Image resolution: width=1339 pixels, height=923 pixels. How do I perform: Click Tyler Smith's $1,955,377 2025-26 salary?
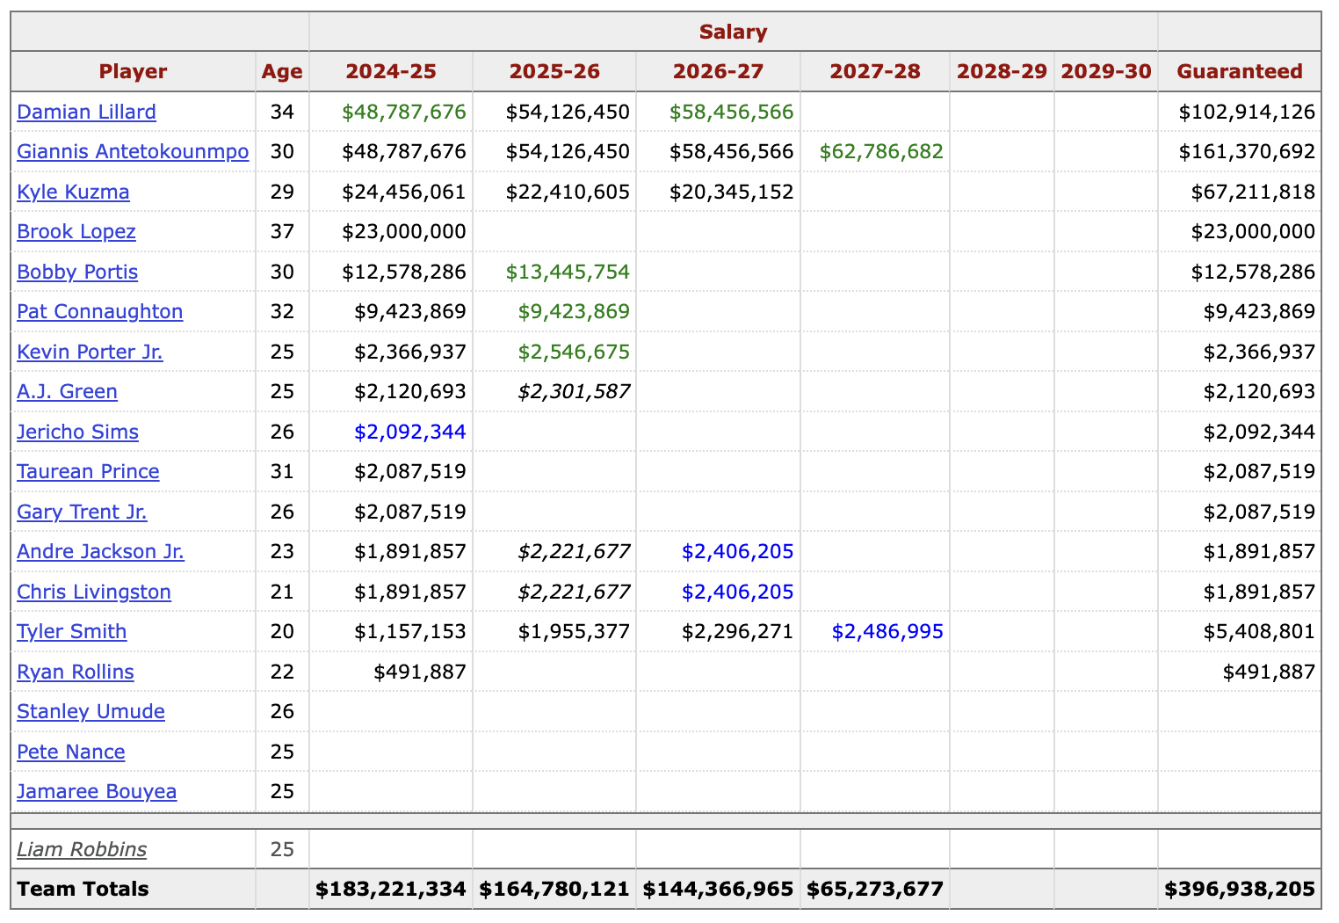(574, 631)
